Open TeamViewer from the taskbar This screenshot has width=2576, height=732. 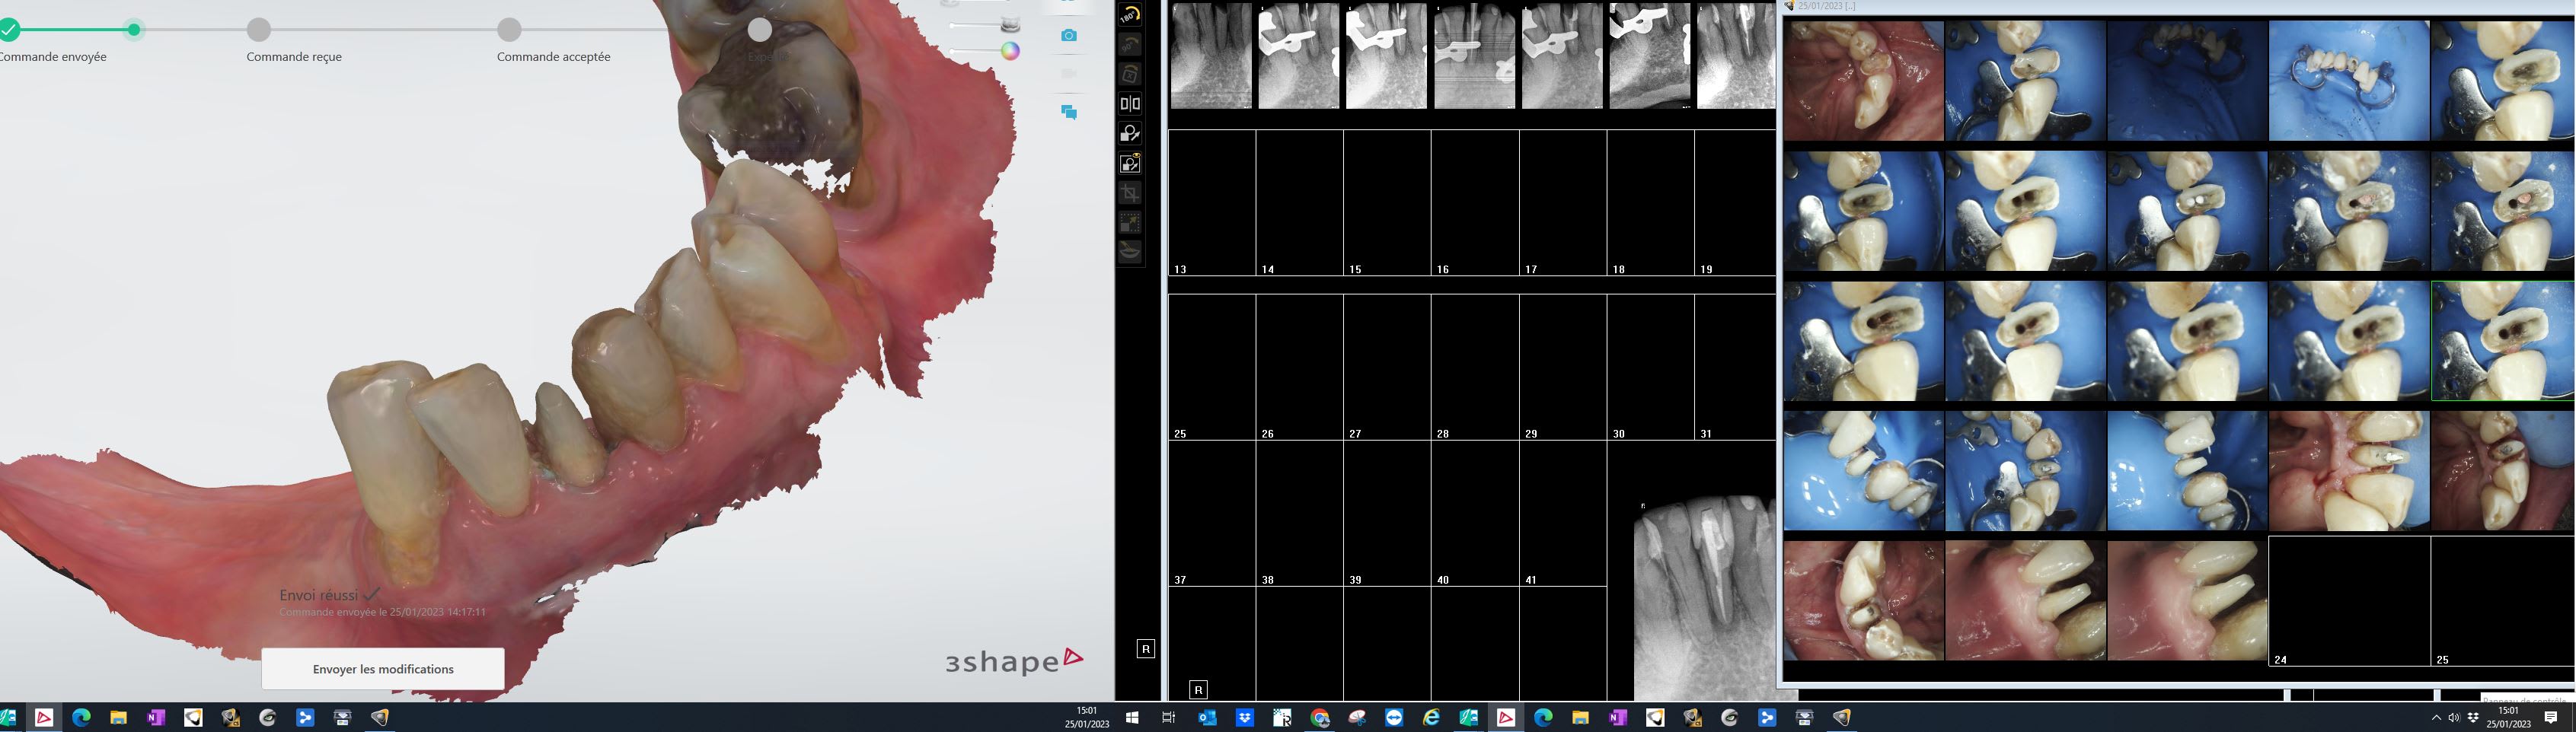tap(1394, 717)
